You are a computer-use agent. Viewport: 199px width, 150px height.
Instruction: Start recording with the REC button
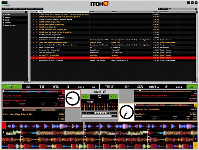click(84, 113)
